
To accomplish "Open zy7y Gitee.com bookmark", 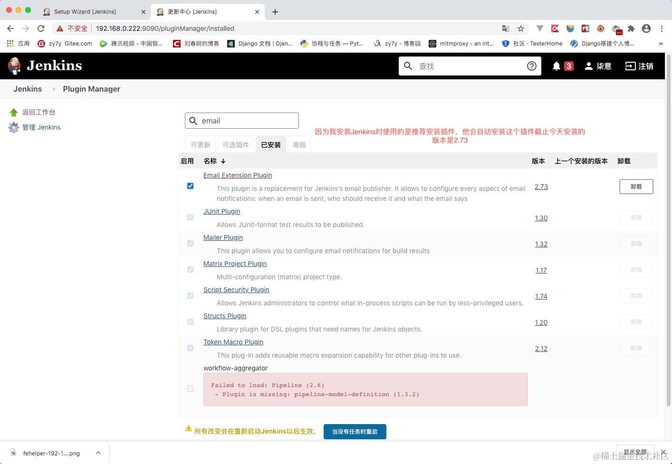I will (x=65, y=43).
